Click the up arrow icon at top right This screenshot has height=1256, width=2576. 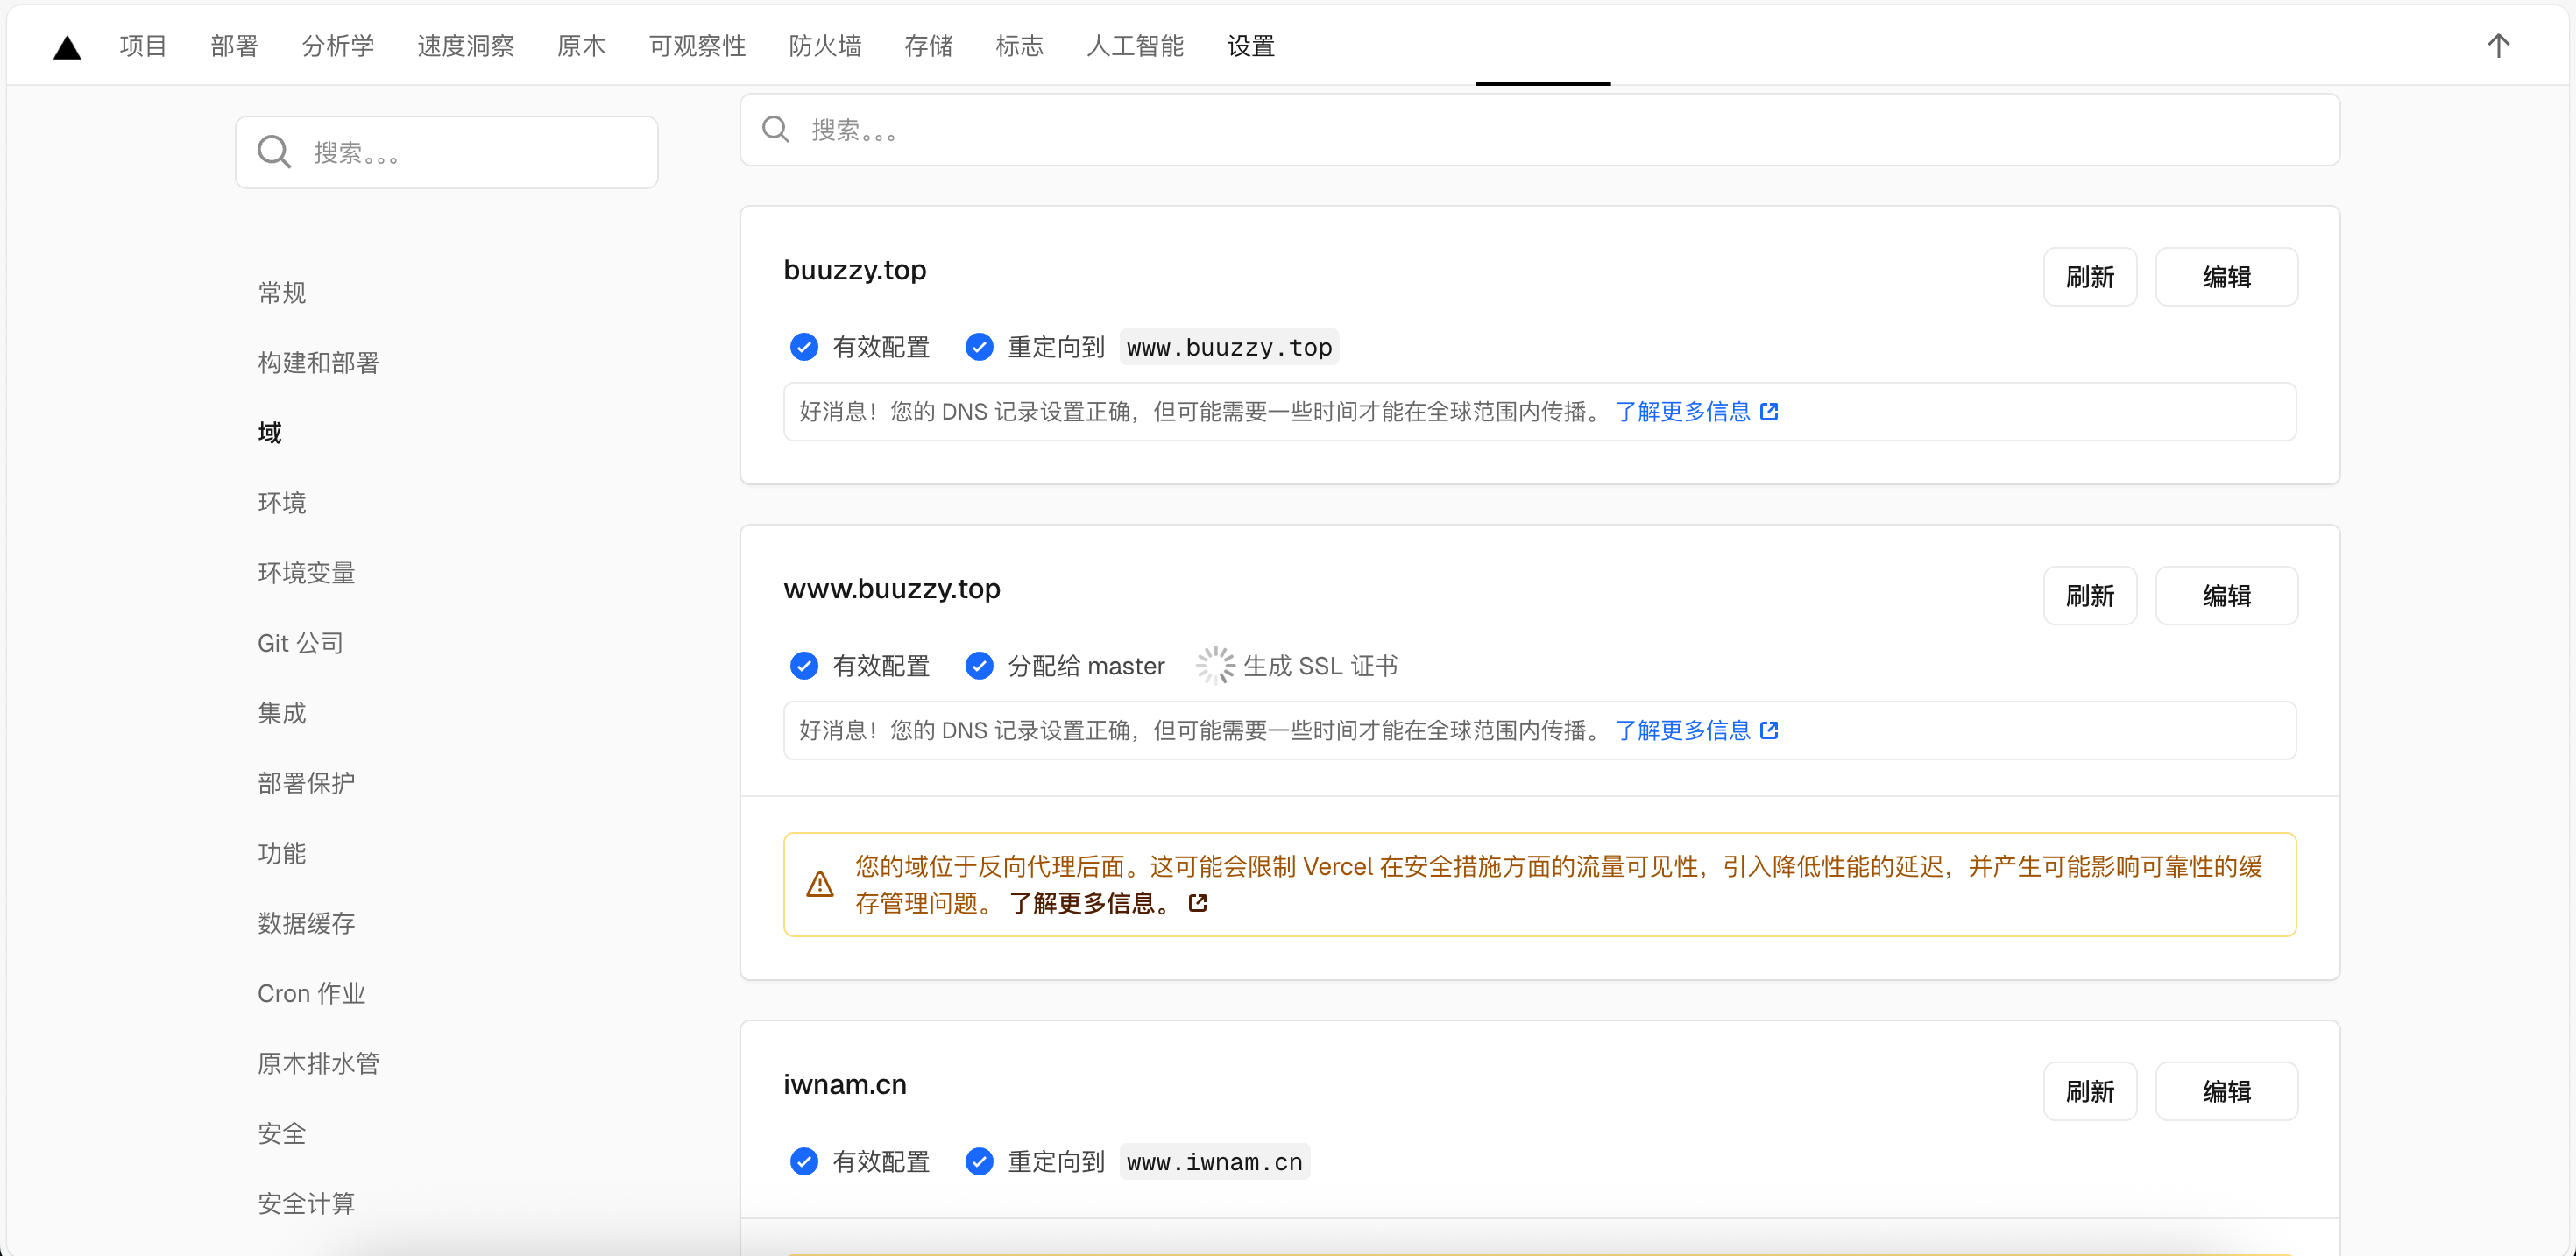click(x=2498, y=46)
